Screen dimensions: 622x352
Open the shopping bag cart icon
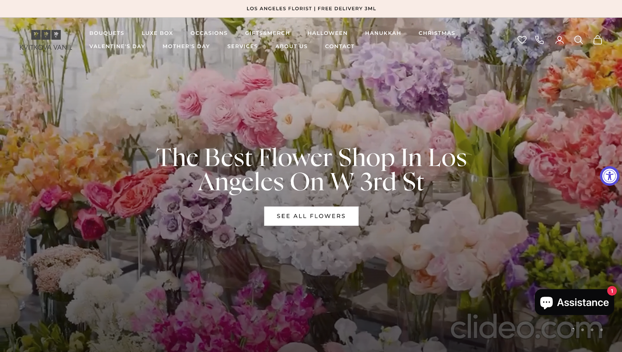coord(598,40)
